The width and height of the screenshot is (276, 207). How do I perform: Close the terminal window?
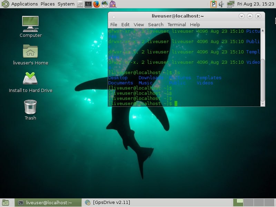258,16
